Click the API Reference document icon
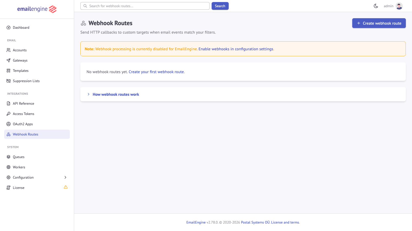This screenshot has width=412, height=231. [x=8, y=103]
